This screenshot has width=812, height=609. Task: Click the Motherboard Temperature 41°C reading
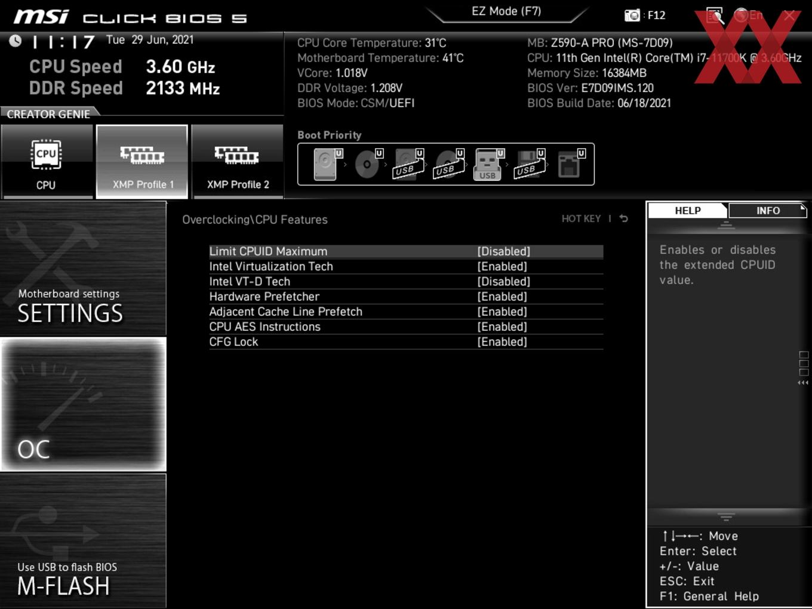[380, 58]
